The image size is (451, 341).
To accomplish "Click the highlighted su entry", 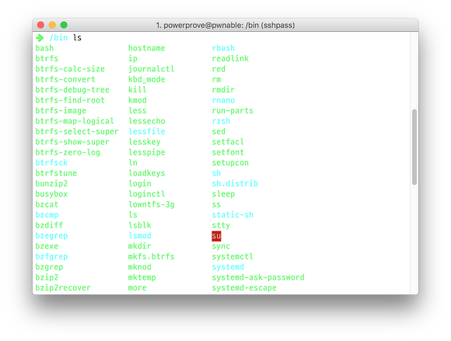I will [x=216, y=236].
